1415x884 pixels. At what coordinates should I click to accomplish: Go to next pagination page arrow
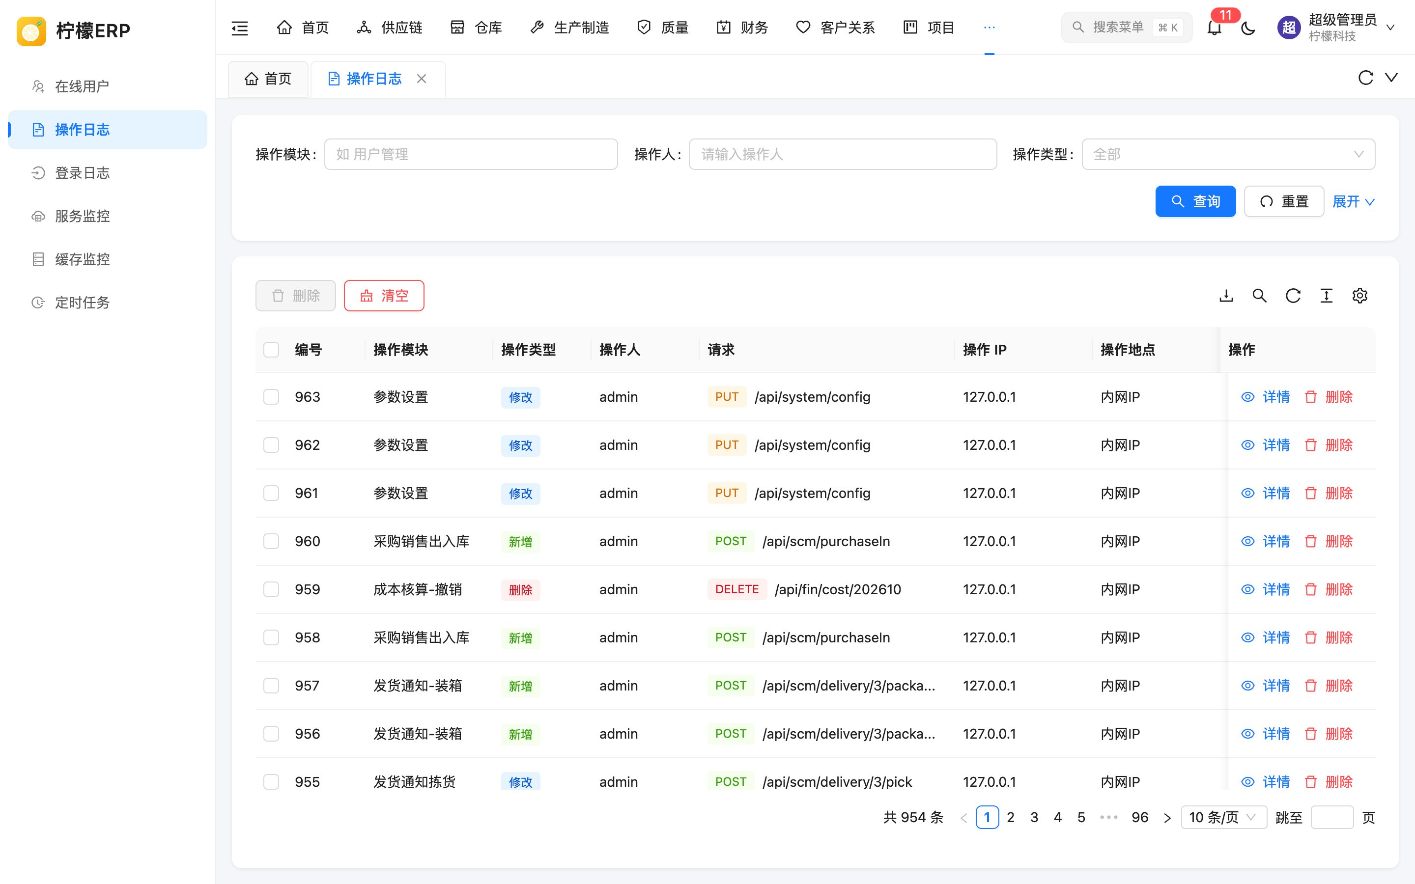1167,817
